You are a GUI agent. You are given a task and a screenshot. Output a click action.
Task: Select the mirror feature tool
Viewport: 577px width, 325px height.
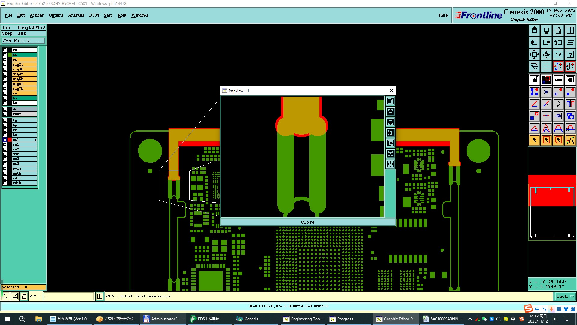point(570,104)
